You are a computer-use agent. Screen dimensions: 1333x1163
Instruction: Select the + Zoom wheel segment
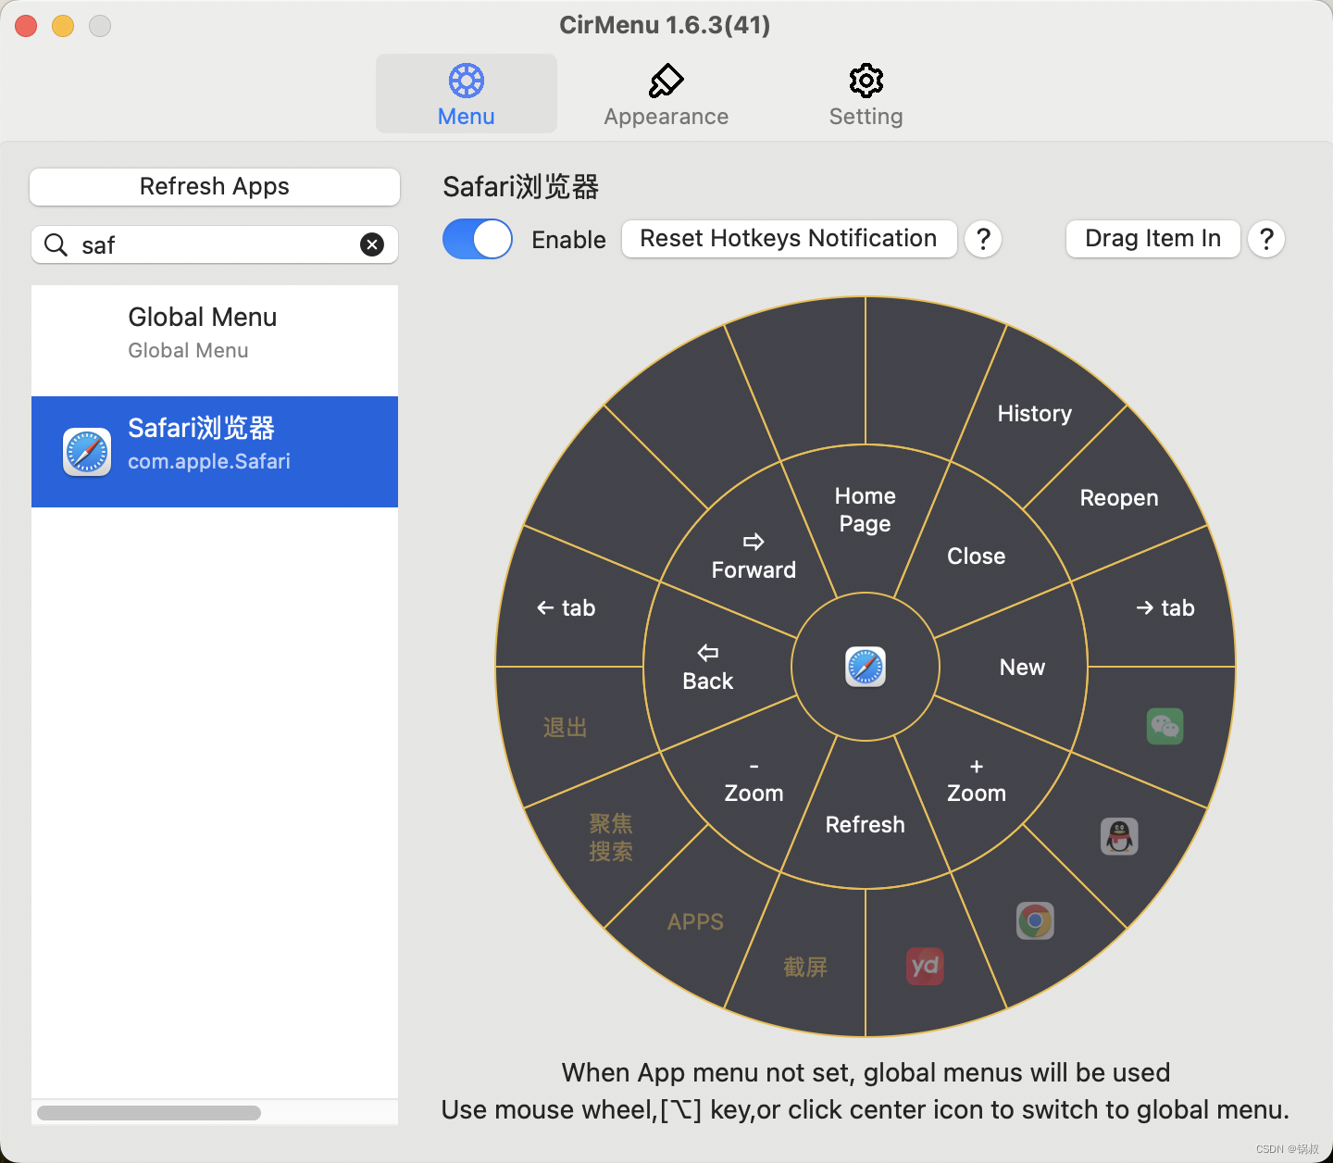click(x=977, y=780)
